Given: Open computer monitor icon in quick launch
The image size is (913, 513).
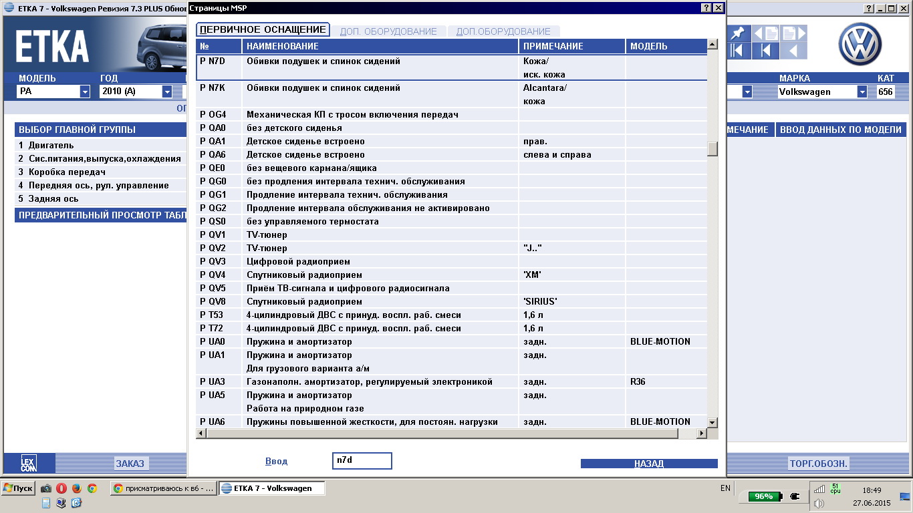Looking at the screenshot, I should (61, 504).
